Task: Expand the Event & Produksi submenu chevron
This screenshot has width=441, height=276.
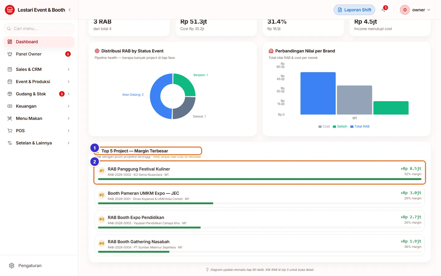Action: [69, 82]
